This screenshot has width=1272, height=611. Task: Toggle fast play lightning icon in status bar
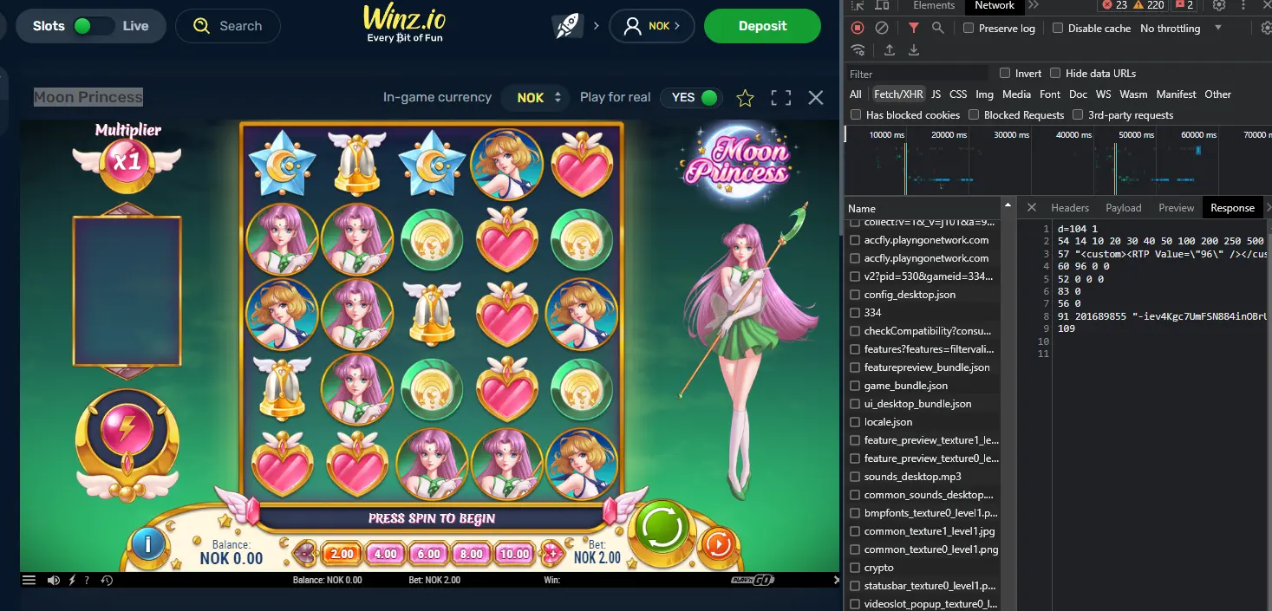click(x=73, y=580)
